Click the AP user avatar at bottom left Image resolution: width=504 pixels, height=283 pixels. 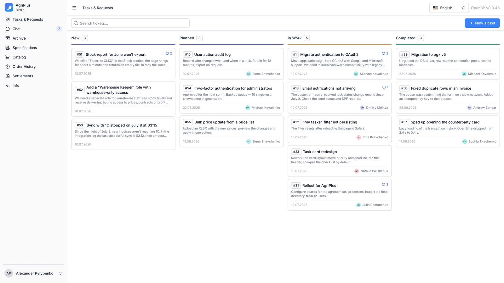click(x=9, y=273)
